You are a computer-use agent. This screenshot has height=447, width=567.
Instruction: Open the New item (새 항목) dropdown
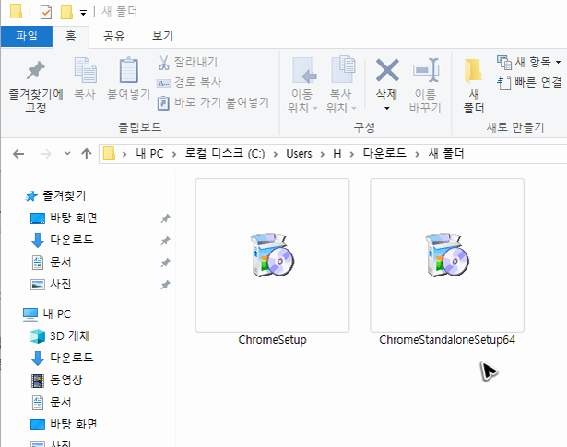click(528, 63)
